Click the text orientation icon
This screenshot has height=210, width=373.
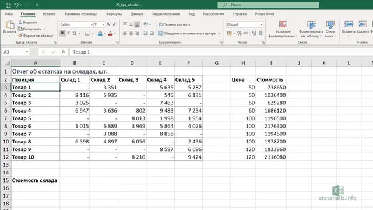pos(146,24)
